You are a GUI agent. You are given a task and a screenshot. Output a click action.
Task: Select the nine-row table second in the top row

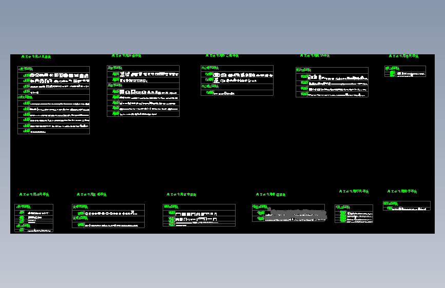(x=143, y=91)
